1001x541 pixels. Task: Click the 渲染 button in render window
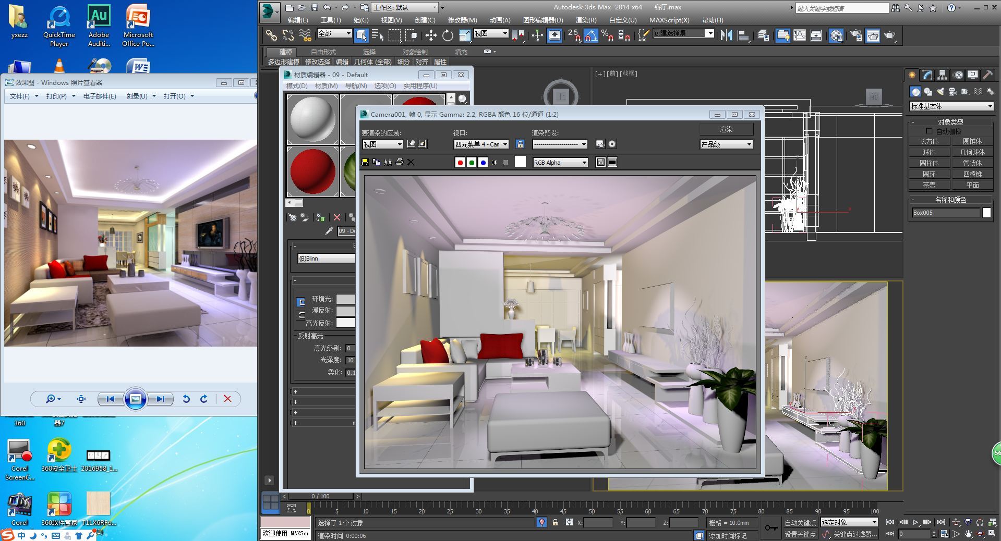[726, 129]
